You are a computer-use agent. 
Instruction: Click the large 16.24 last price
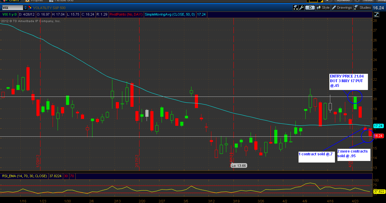pos(379,8)
